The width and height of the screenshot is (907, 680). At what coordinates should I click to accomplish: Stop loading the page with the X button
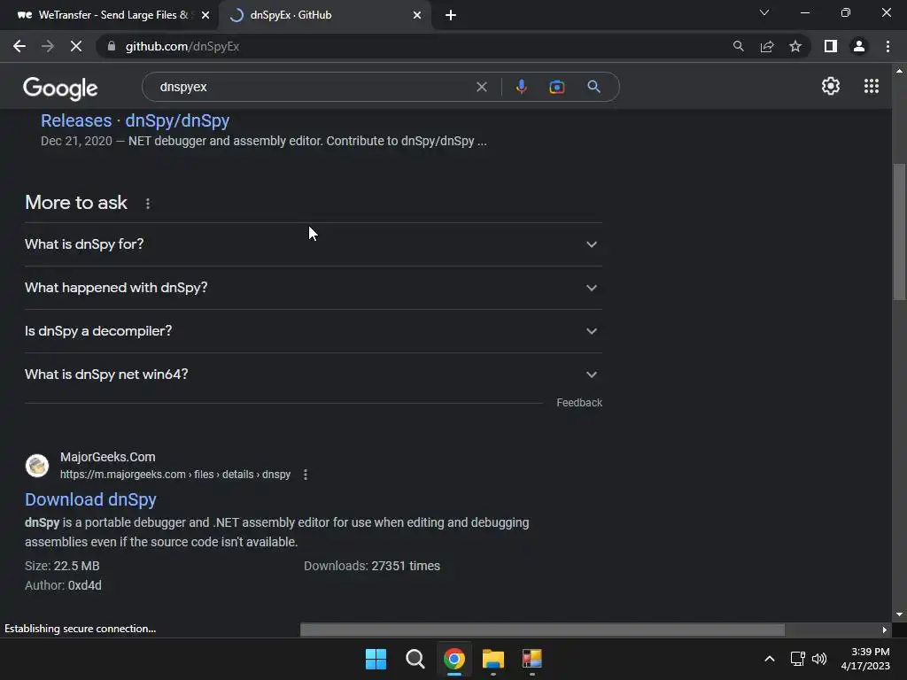point(76,46)
